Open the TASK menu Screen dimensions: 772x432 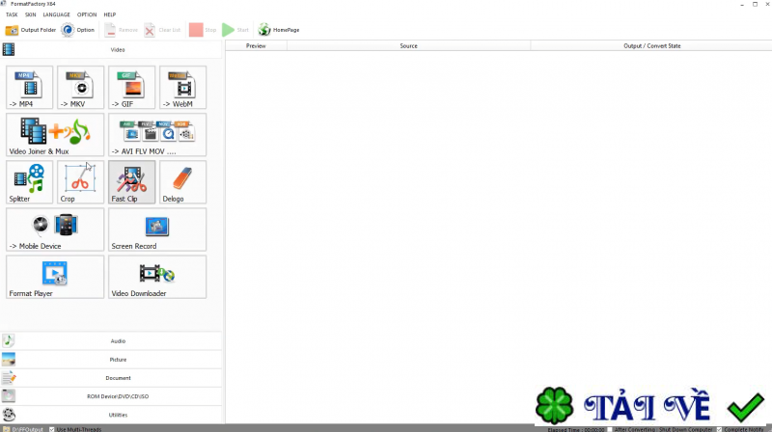12,14
